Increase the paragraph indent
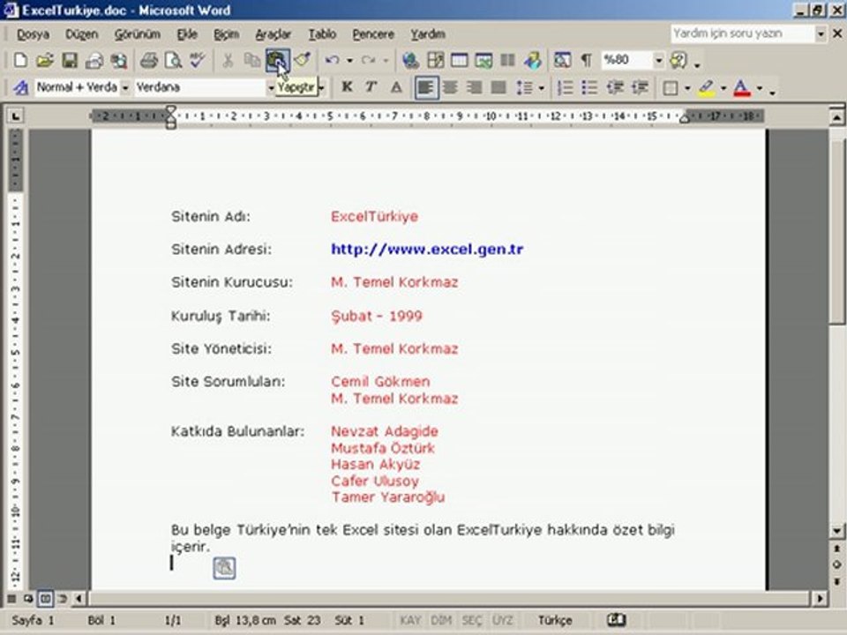 [641, 87]
